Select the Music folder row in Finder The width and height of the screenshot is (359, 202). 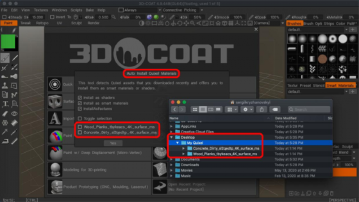[x=251, y=176]
